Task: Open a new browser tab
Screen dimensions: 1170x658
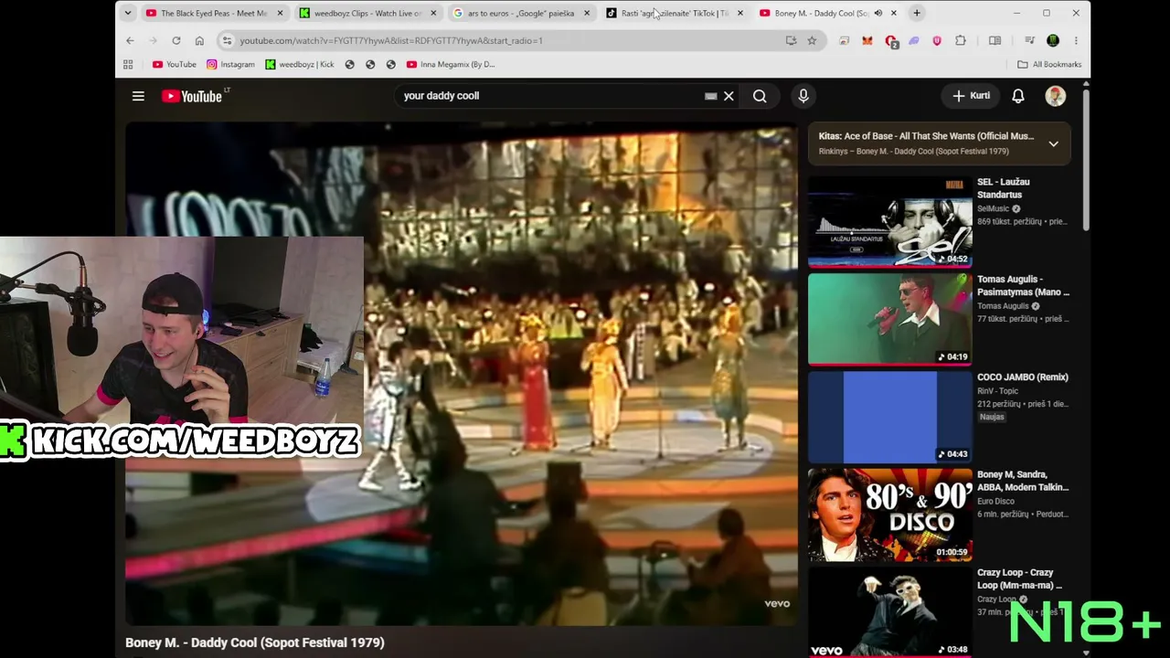Action: (x=917, y=13)
